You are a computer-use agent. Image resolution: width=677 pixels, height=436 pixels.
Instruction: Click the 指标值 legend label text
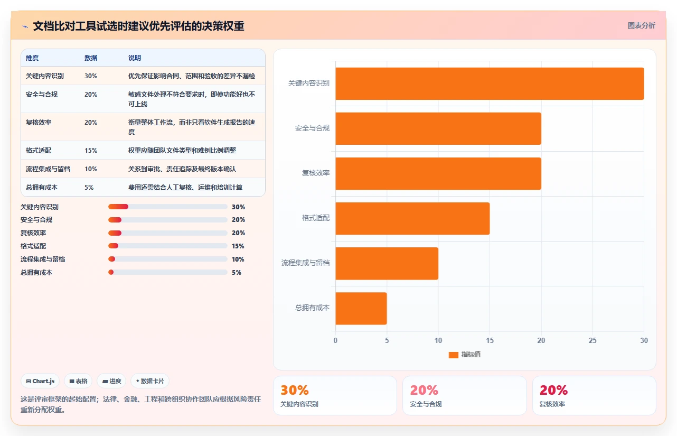pyautogui.click(x=471, y=355)
